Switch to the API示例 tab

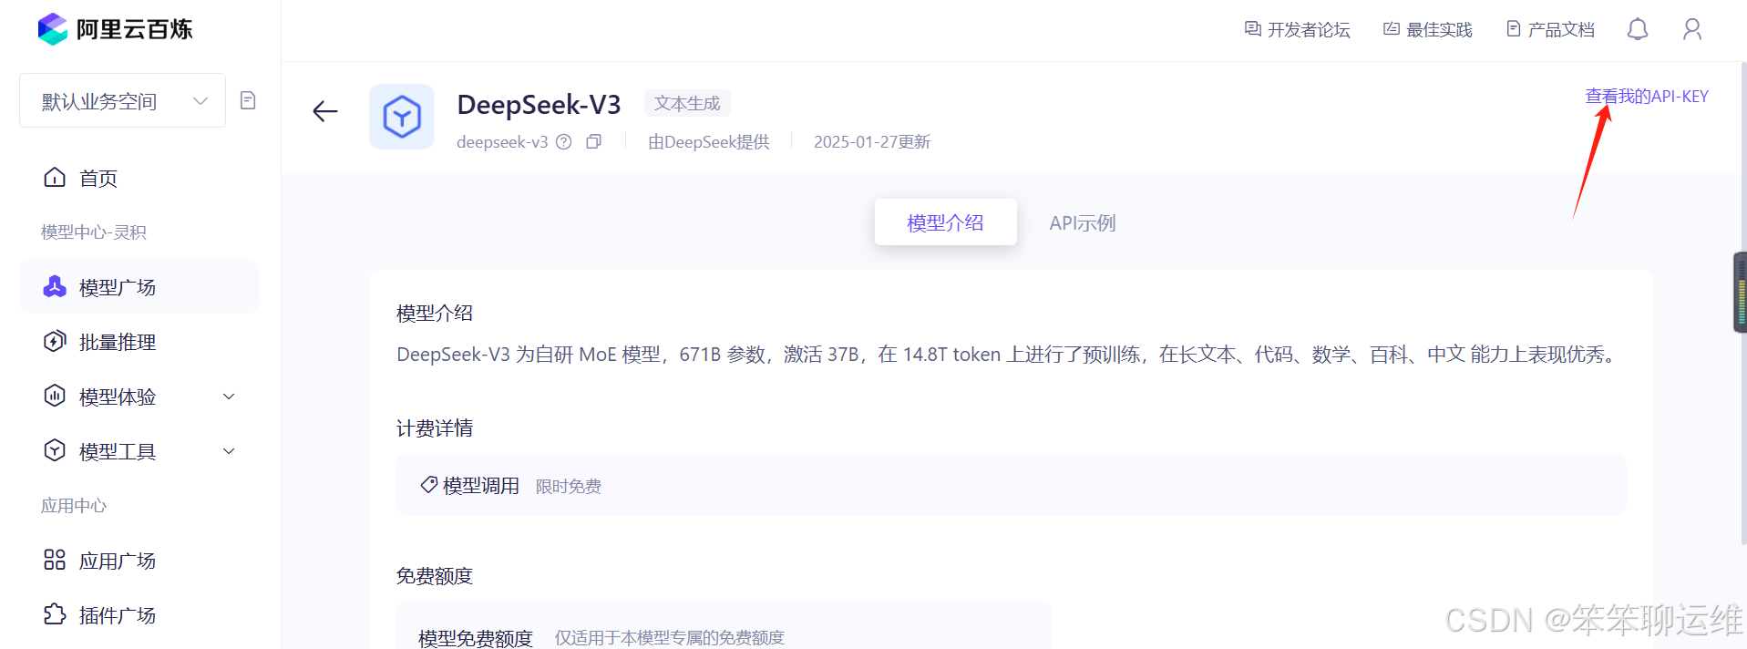1083,222
